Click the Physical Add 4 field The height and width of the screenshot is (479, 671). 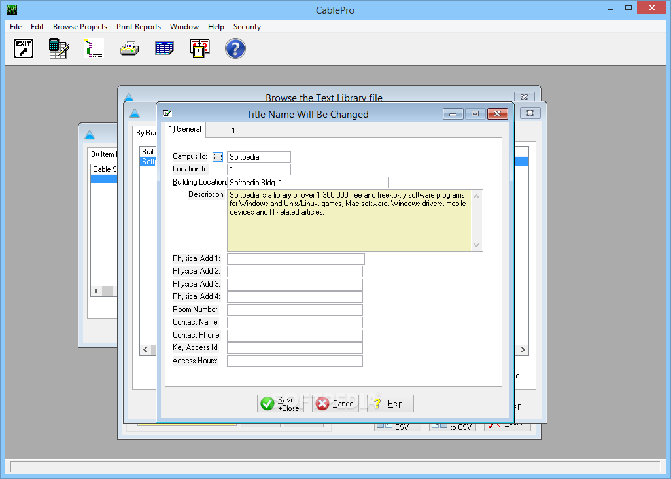point(295,296)
